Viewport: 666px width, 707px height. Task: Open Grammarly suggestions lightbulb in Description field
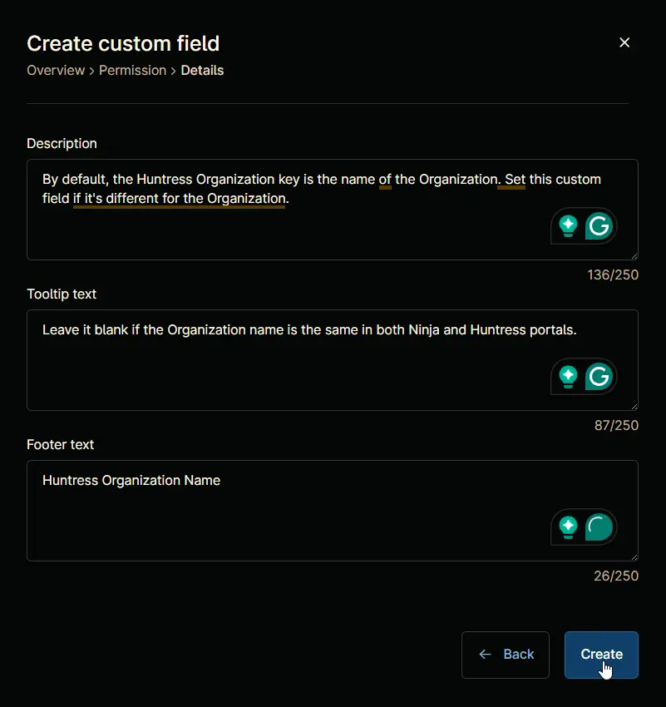click(568, 225)
